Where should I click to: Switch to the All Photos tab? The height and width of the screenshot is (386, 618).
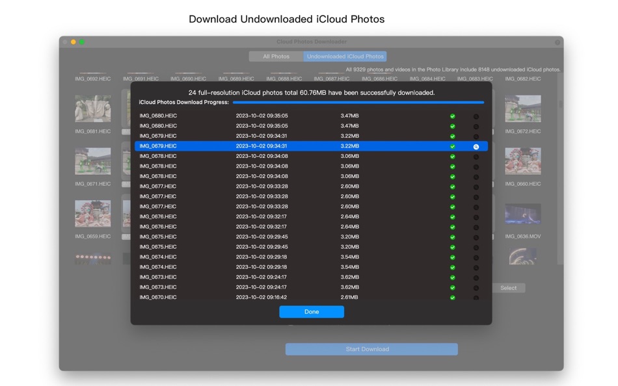tap(276, 57)
